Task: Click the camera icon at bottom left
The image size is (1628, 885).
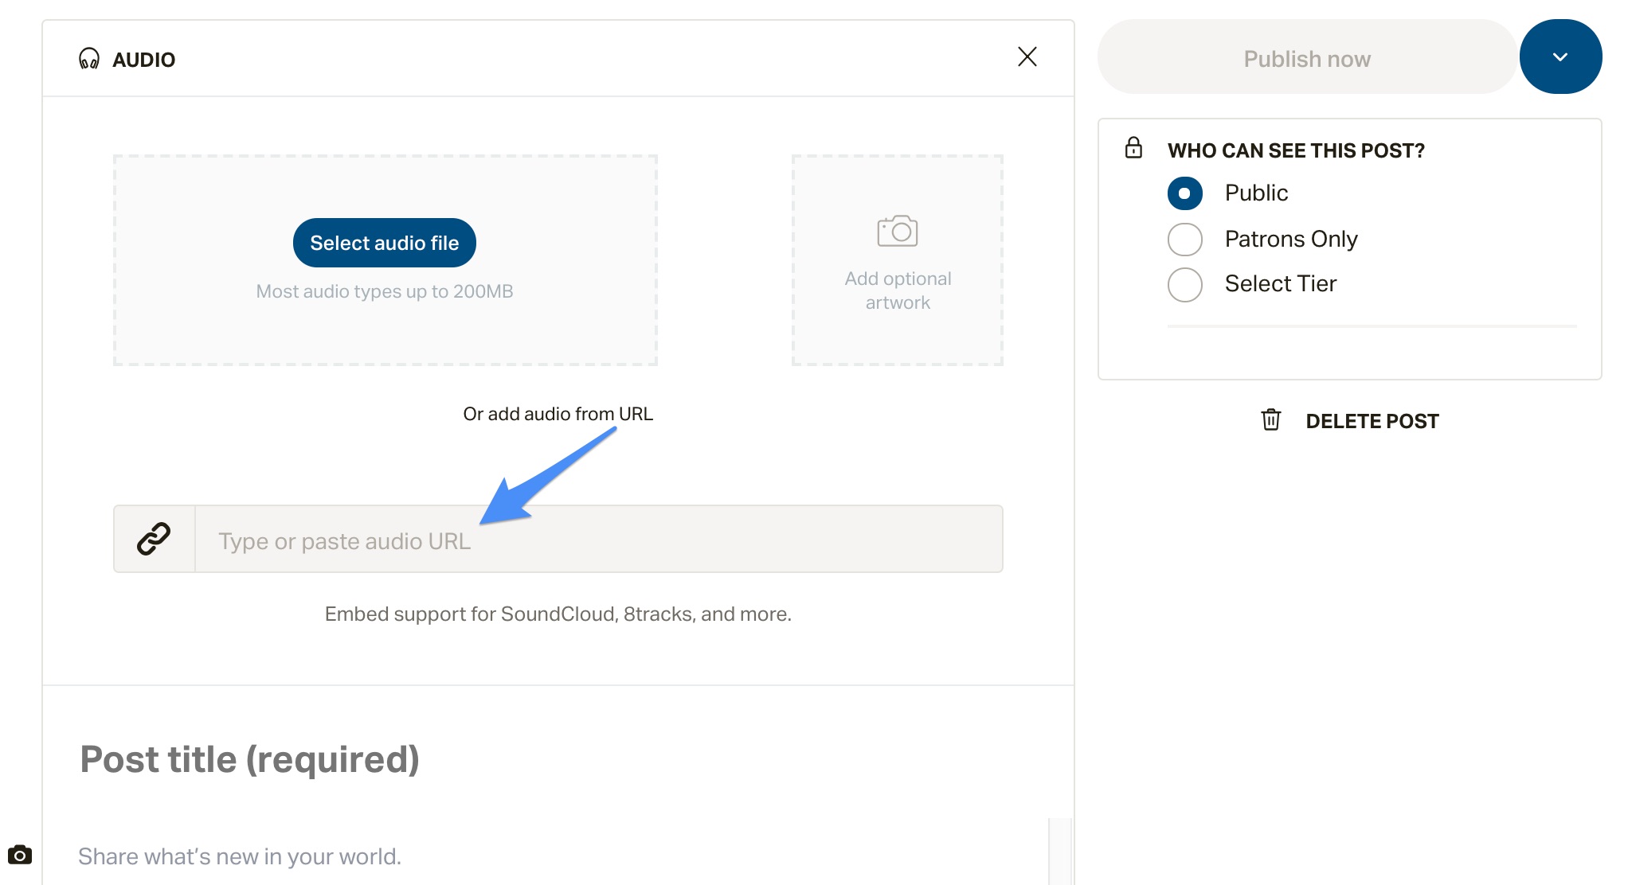Action: coord(20,855)
